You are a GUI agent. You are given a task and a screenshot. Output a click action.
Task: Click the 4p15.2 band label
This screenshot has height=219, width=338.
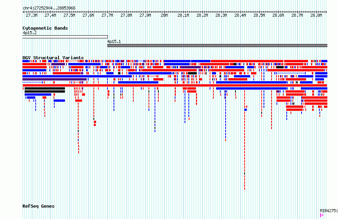coord(30,33)
